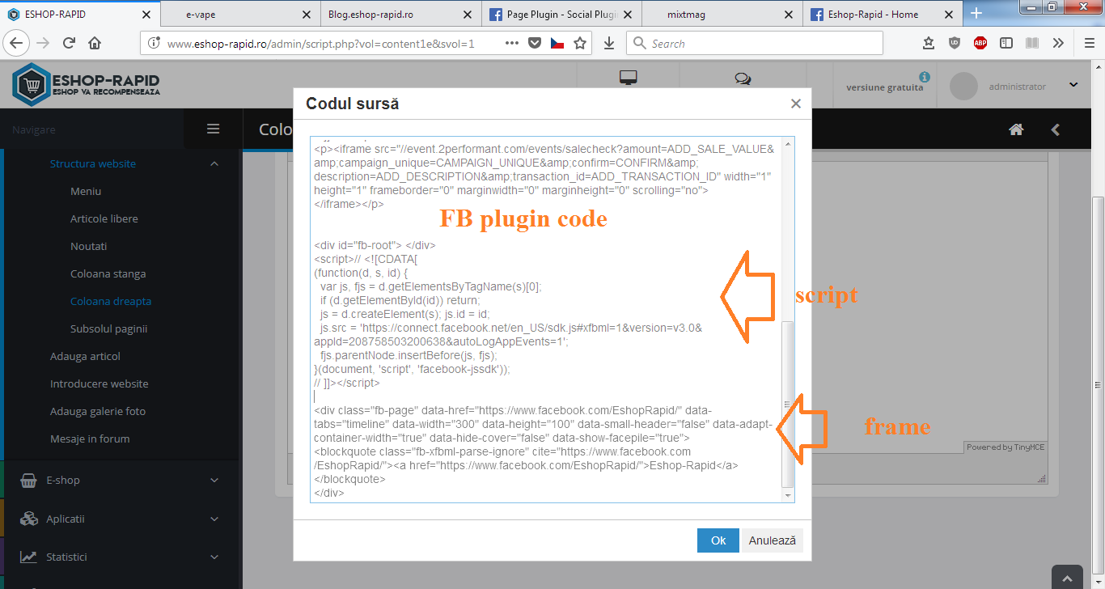
Task: Open browser Home page icon
Action: tap(95, 44)
